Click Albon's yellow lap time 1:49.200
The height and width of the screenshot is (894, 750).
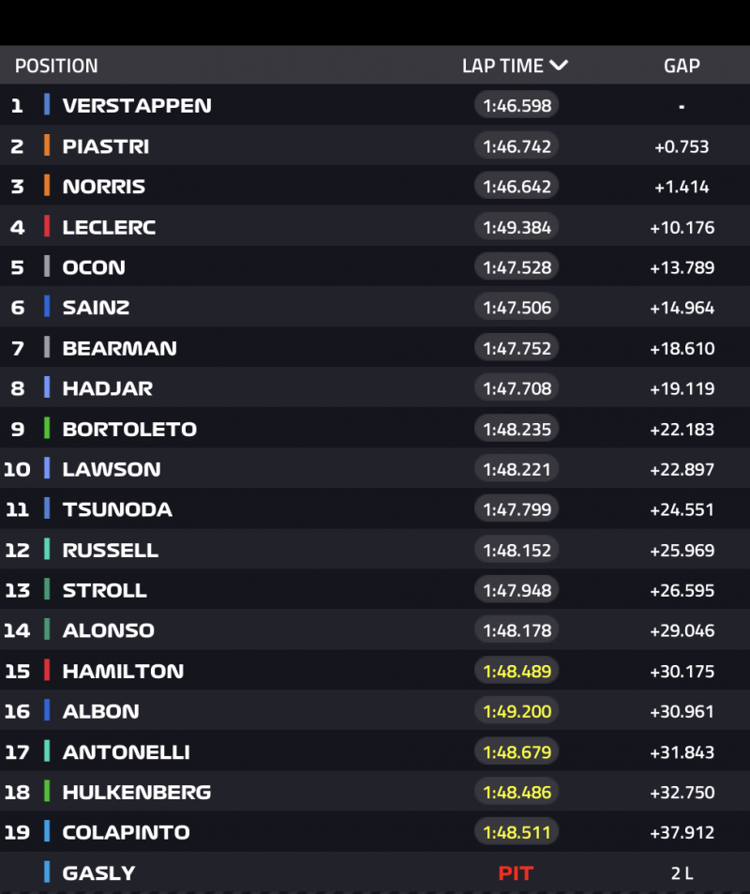(517, 711)
